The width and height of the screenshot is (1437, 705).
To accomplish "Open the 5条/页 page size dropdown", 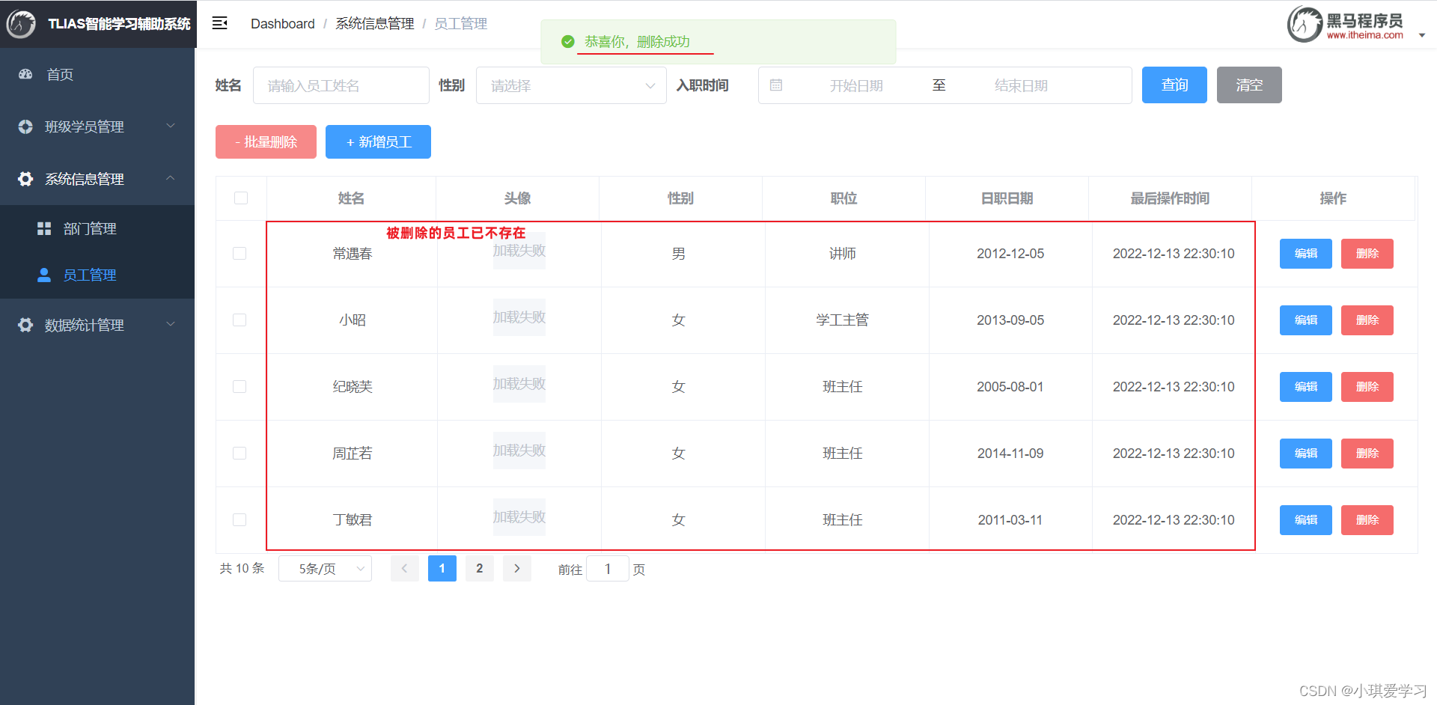I will 325,569.
